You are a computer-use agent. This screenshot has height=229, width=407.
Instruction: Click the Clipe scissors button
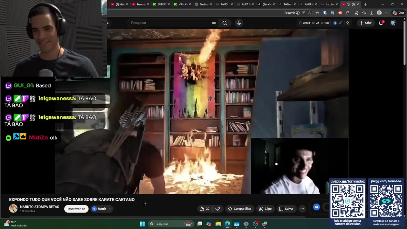pos(265,209)
